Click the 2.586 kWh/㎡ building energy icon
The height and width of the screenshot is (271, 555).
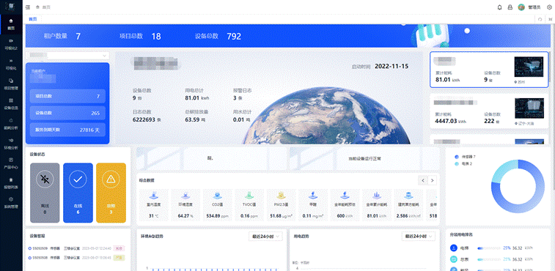[409, 195]
